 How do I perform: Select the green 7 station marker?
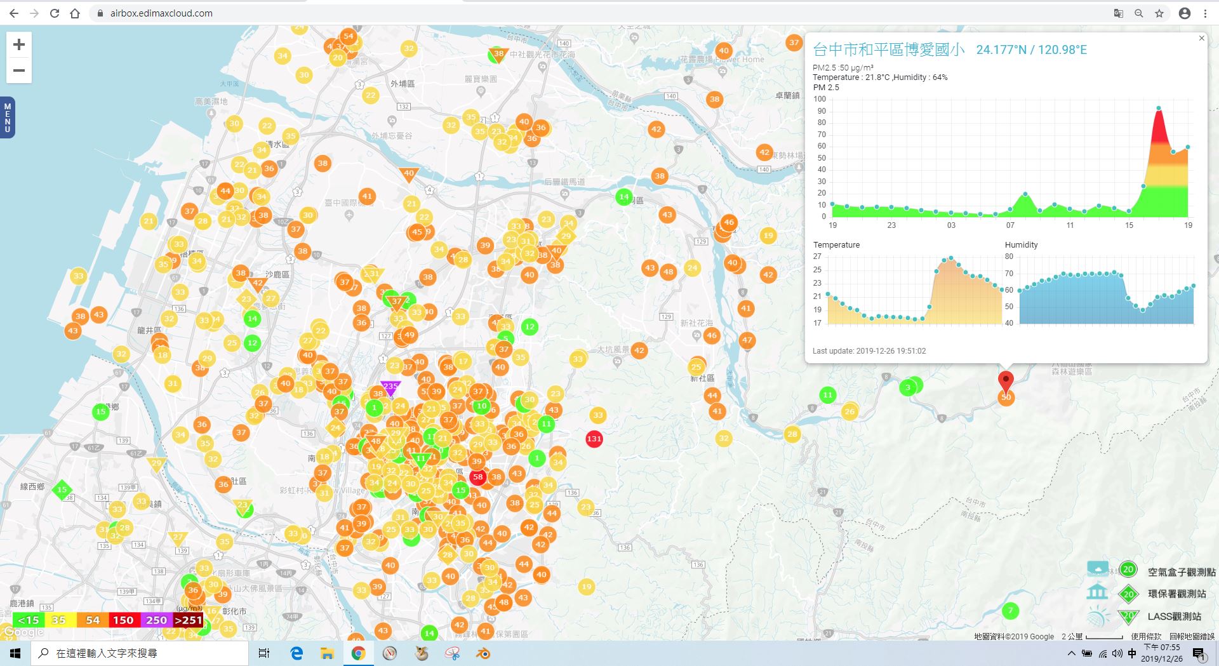[x=1010, y=611]
